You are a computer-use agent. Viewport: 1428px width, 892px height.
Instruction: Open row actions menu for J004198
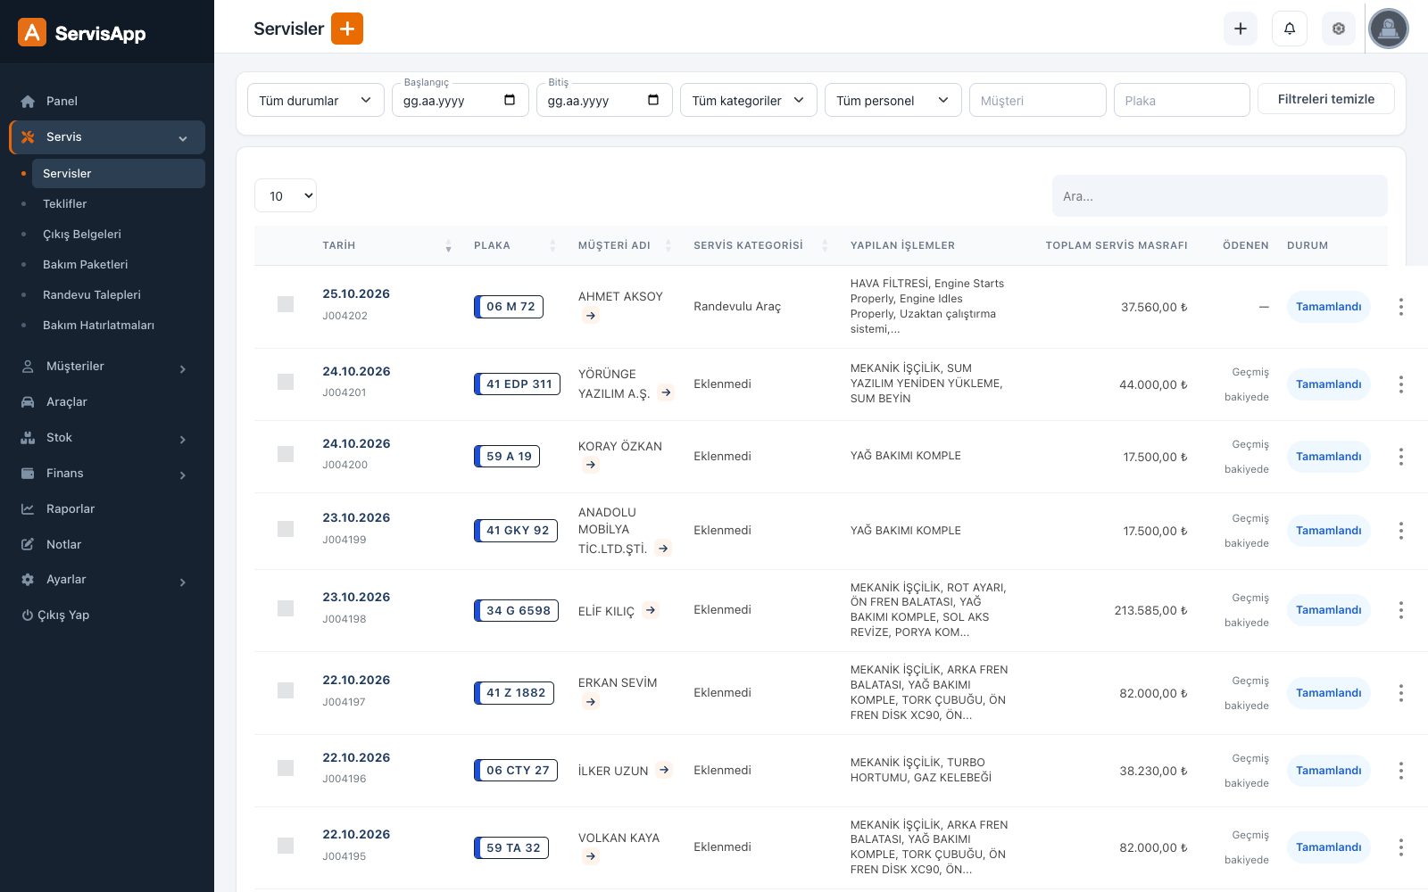1401,610
